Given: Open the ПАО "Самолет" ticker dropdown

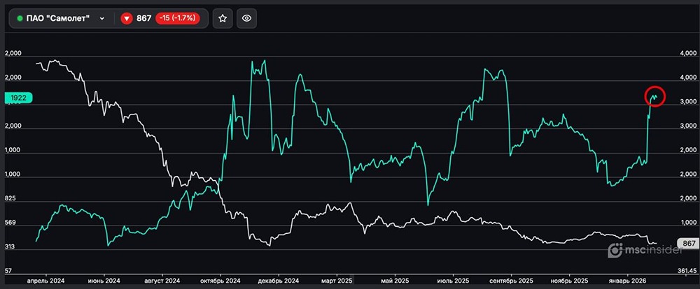Looking at the screenshot, I should point(103,19).
